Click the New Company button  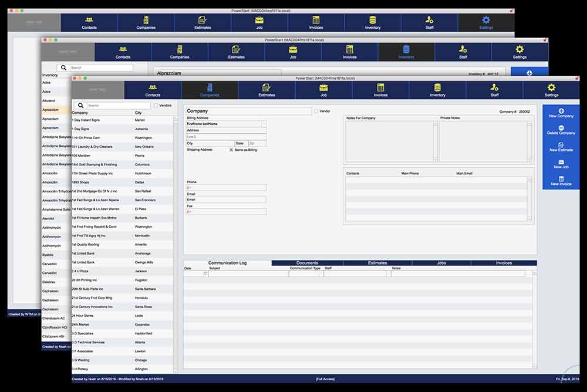tap(561, 116)
